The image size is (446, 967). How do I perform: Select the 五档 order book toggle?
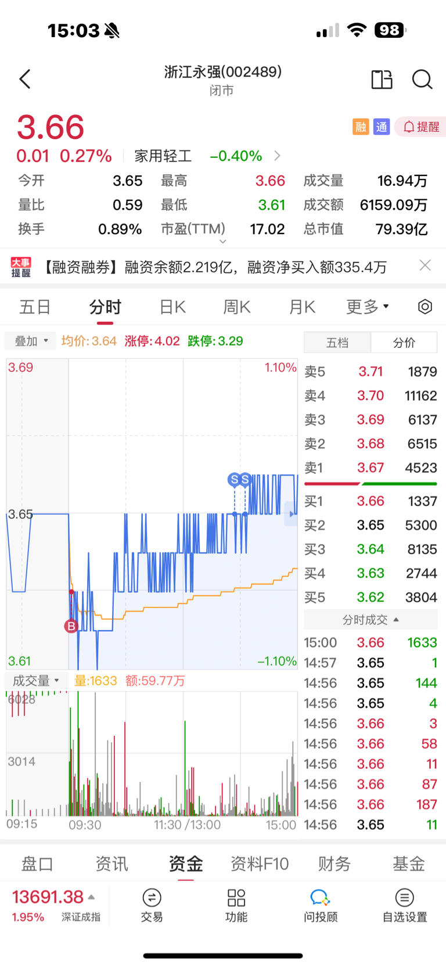[x=337, y=343]
